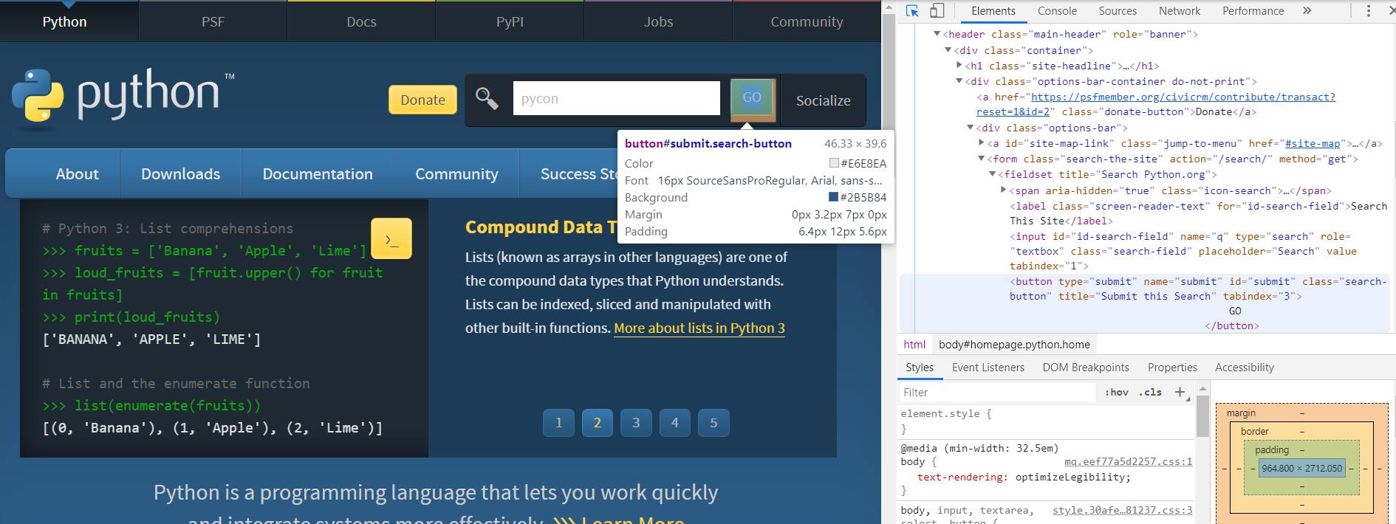The width and height of the screenshot is (1396, 524).
Task: Open the DOM Breakpoints pane
Action: pos(1086,368)
